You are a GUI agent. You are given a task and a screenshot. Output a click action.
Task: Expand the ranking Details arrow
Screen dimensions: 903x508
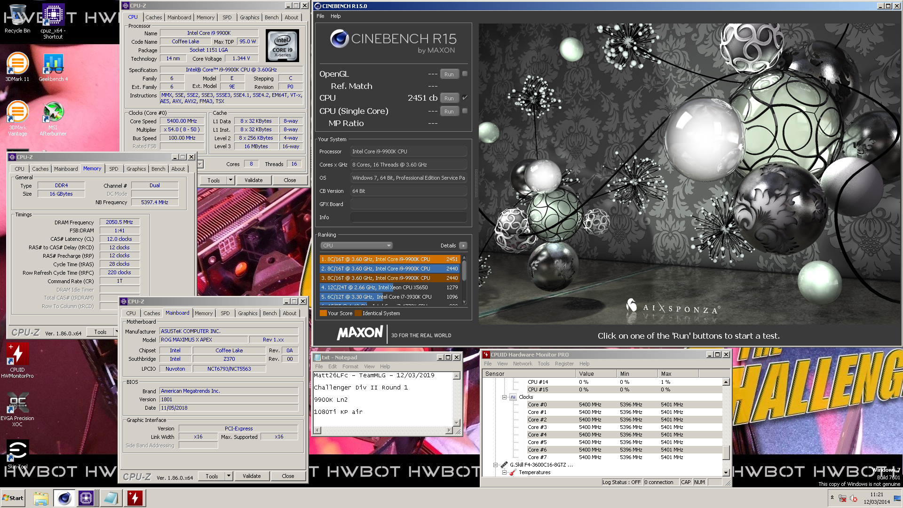pos(463,246)
